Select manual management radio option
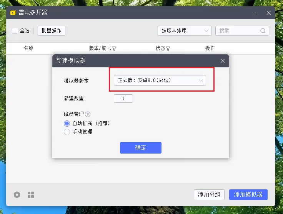This screenshot has height=214, width=283. coord(67,132)
